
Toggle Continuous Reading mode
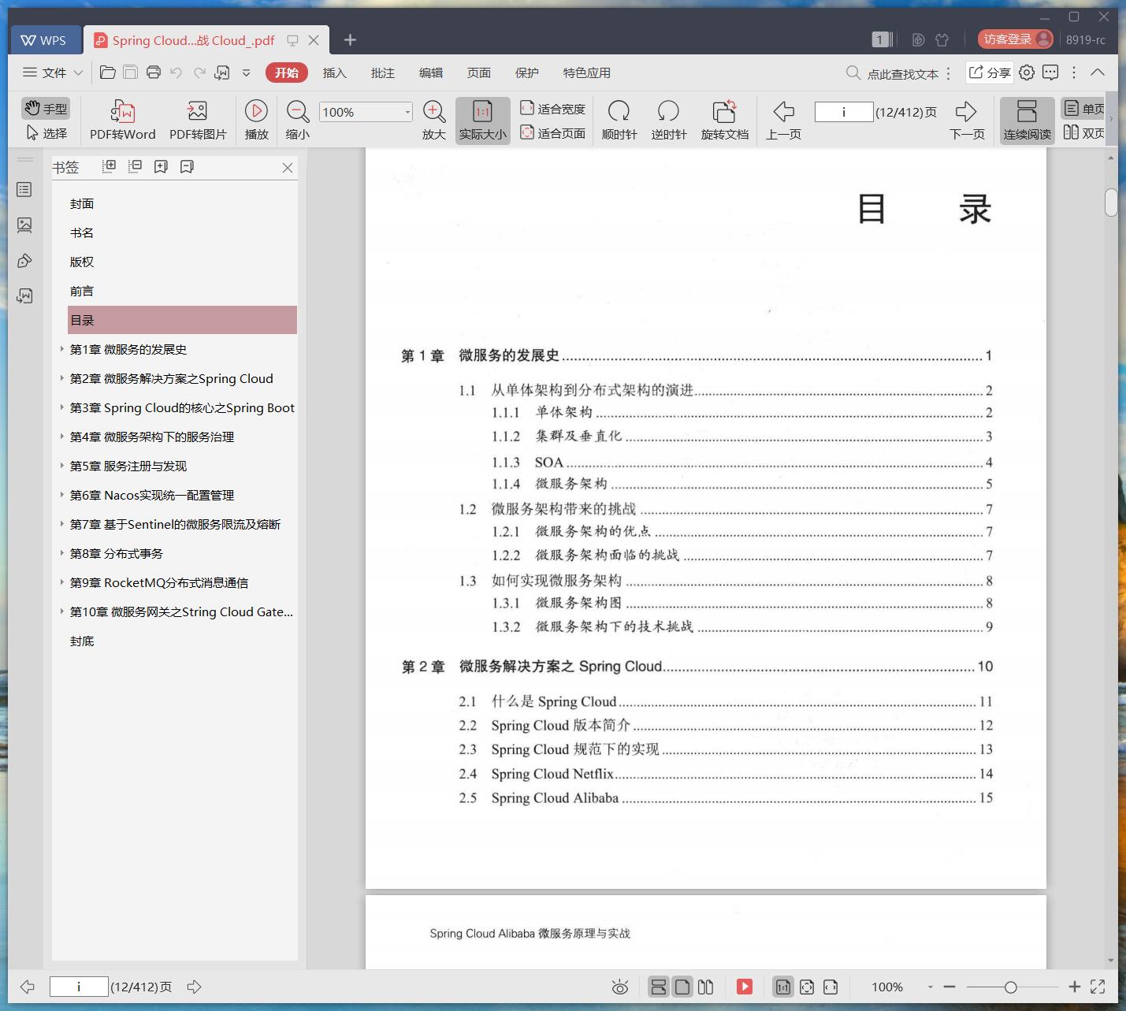1027,120
